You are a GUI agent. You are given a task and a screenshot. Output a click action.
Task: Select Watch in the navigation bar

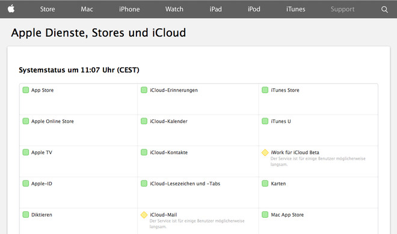click(x=174, y=9)
